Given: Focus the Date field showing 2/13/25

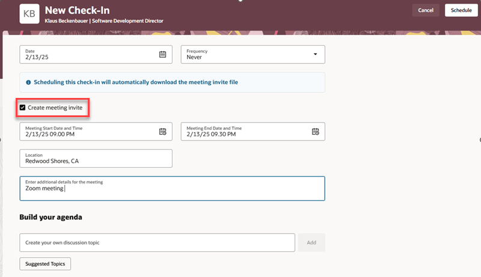Looking at the screenshot, I should pyautogui.click(x=96, y=54).
